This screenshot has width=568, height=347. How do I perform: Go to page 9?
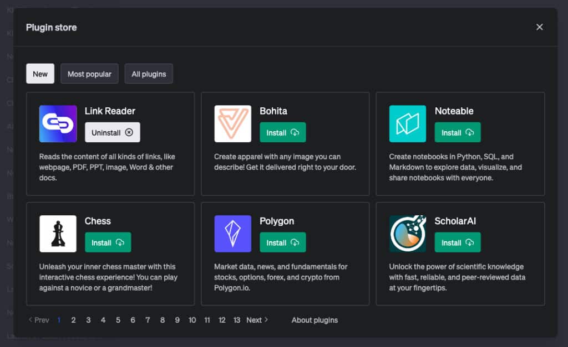[x=177, y=320]
